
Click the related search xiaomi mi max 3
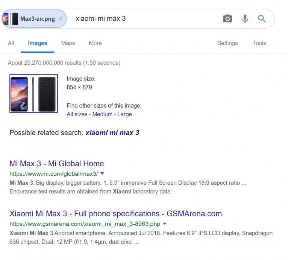point(112,132)
